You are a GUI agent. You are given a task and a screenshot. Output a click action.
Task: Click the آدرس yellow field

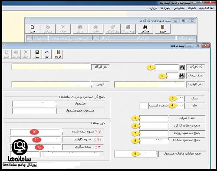tap(51, 85)
